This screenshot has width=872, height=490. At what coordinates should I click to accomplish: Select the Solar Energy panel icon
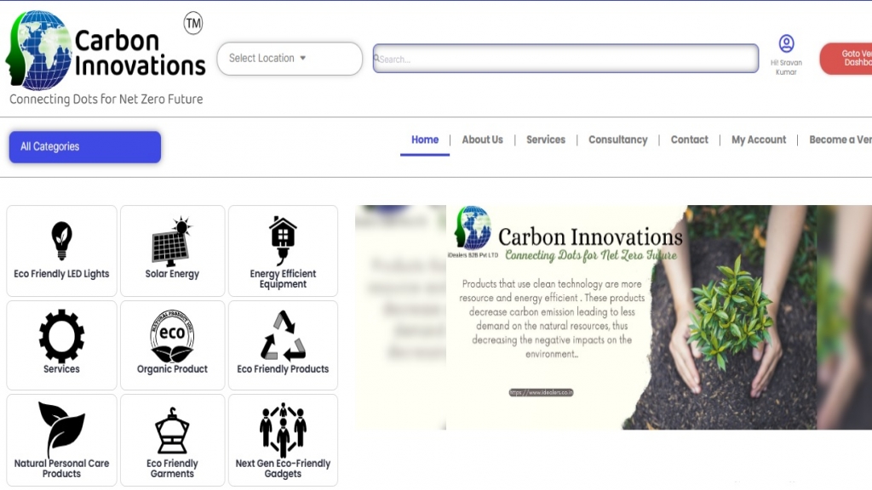click(x=172, y=242)
